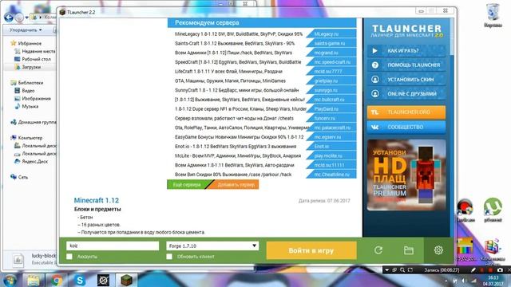511x287 pixels.
Task: Select Изображения library in Explorer sidebar
Action: pyautogui.click(x=36, y=98)
